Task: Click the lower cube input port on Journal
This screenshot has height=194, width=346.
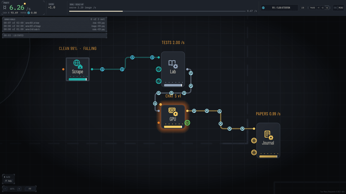Action: click(254, 153)
